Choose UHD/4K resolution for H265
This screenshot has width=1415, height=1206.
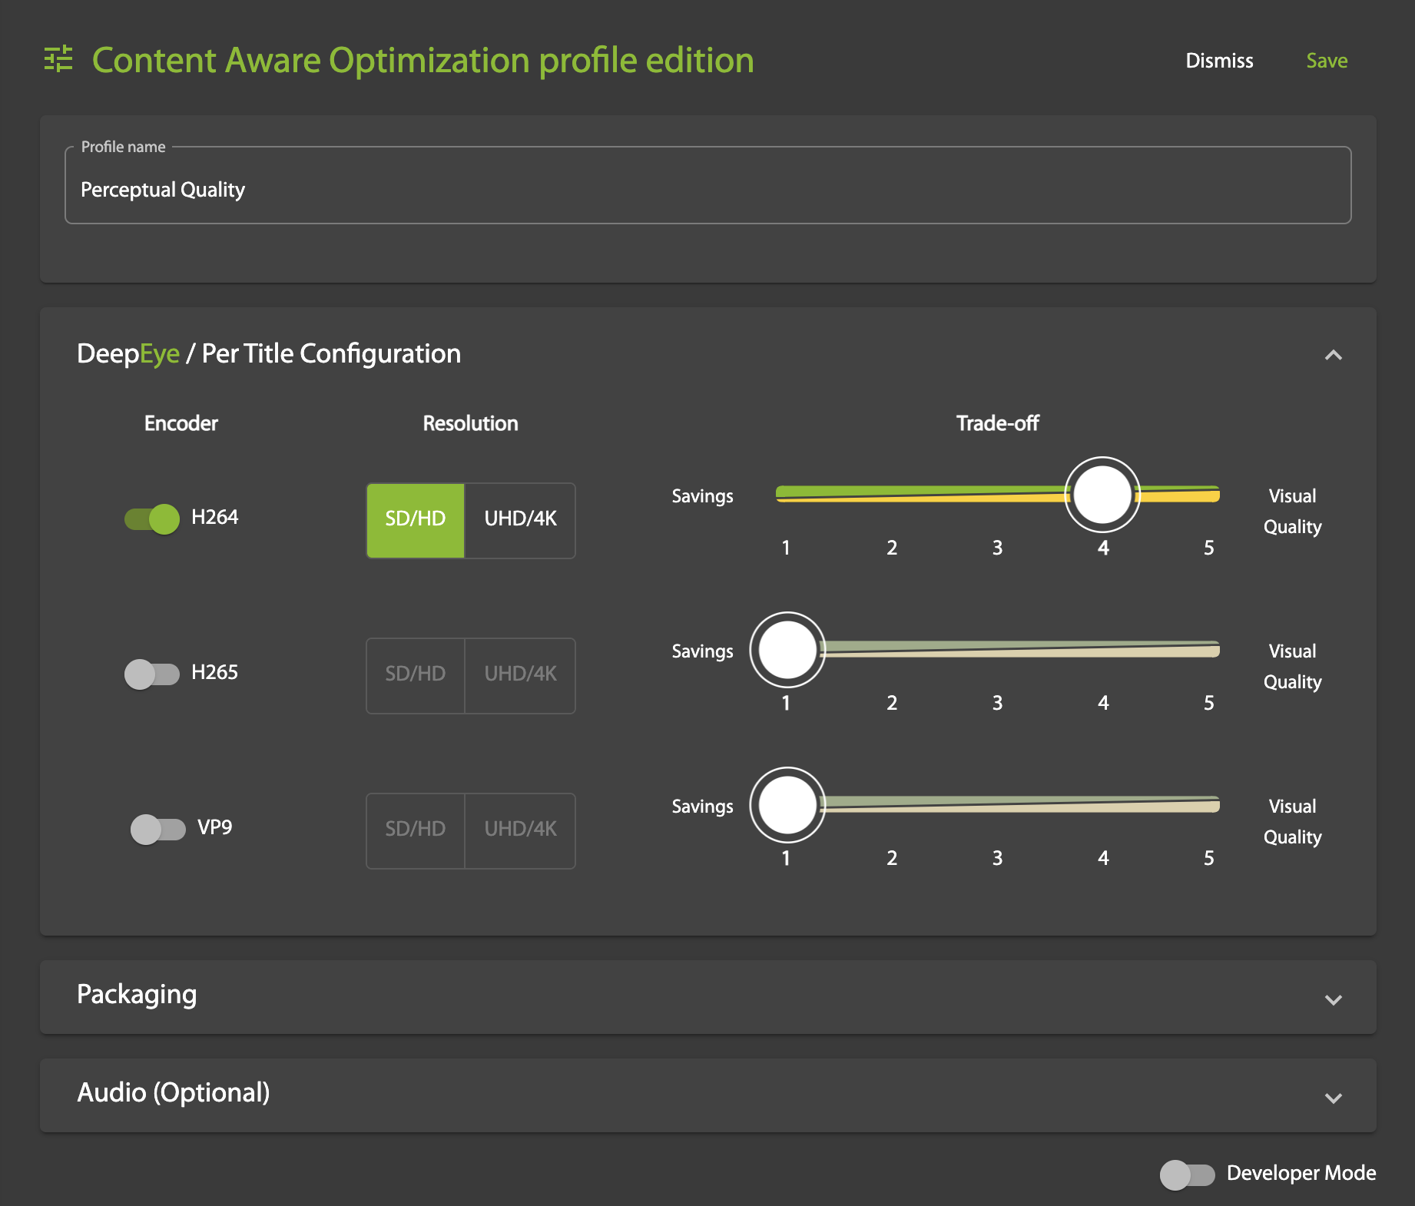pos(520,675)
